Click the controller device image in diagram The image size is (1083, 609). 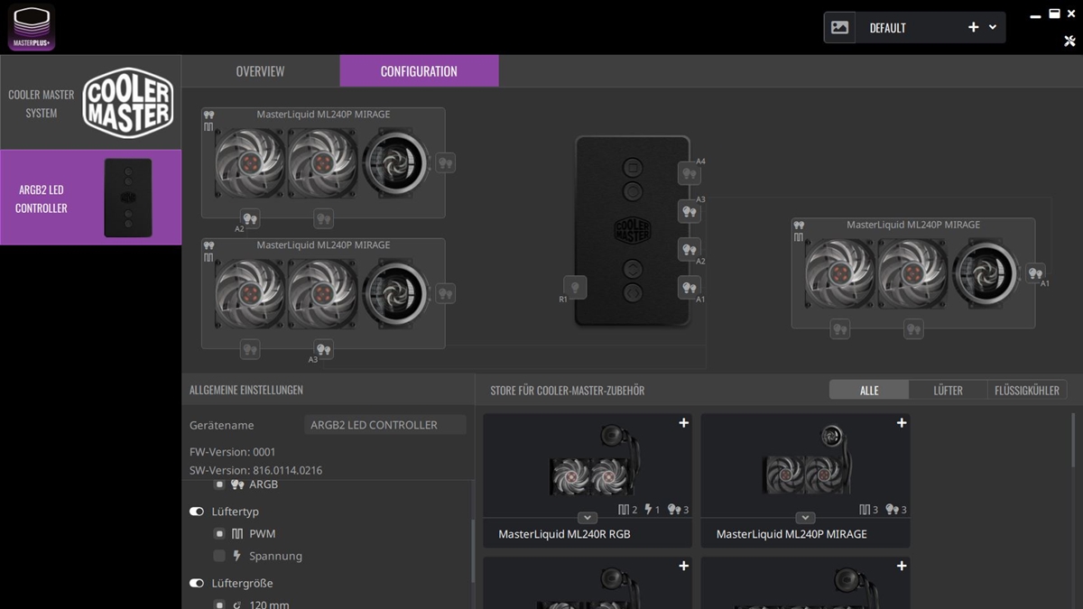(632, 230)
